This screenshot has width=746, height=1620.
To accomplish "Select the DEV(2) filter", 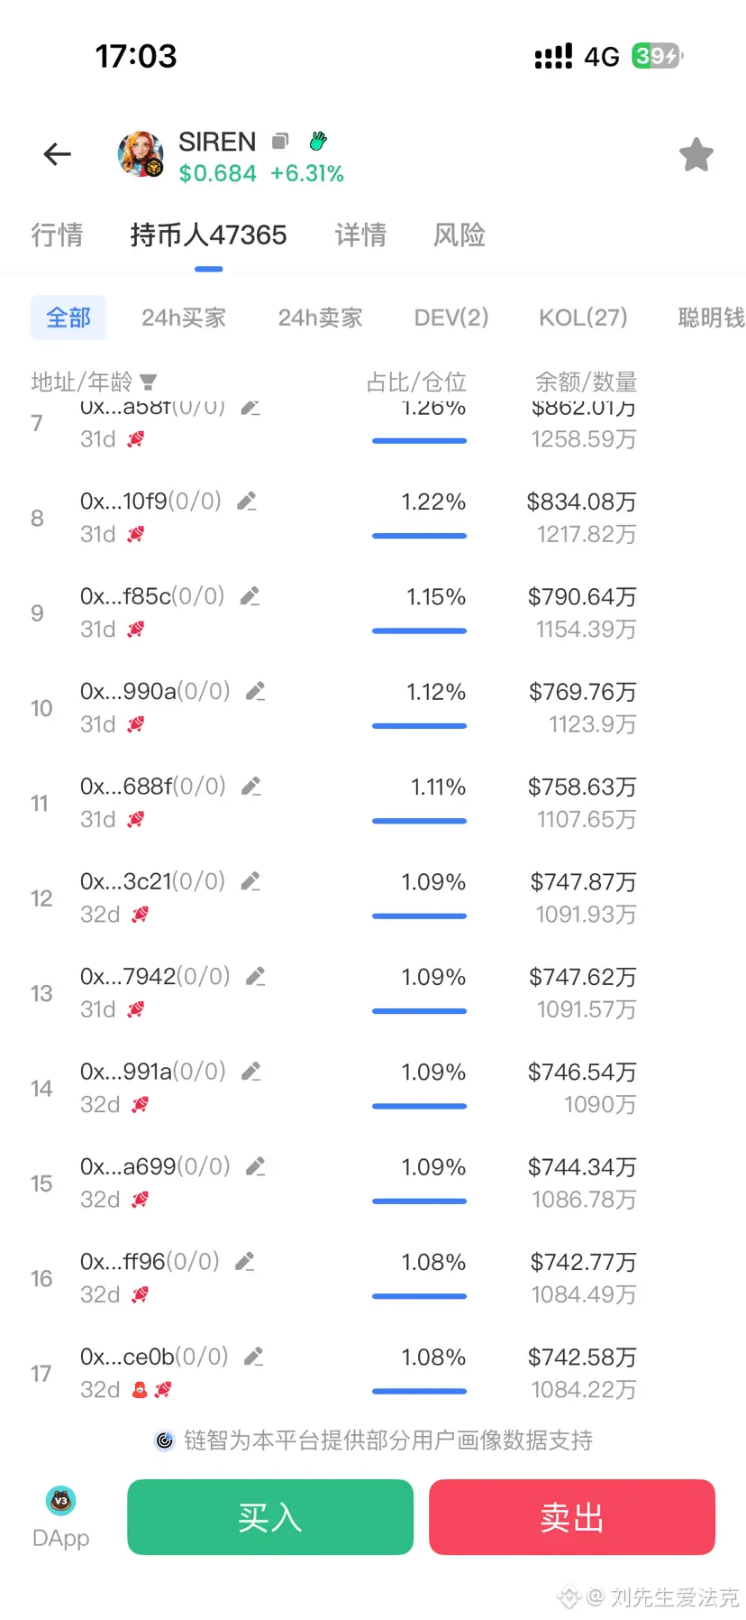I will pos(451,318).
